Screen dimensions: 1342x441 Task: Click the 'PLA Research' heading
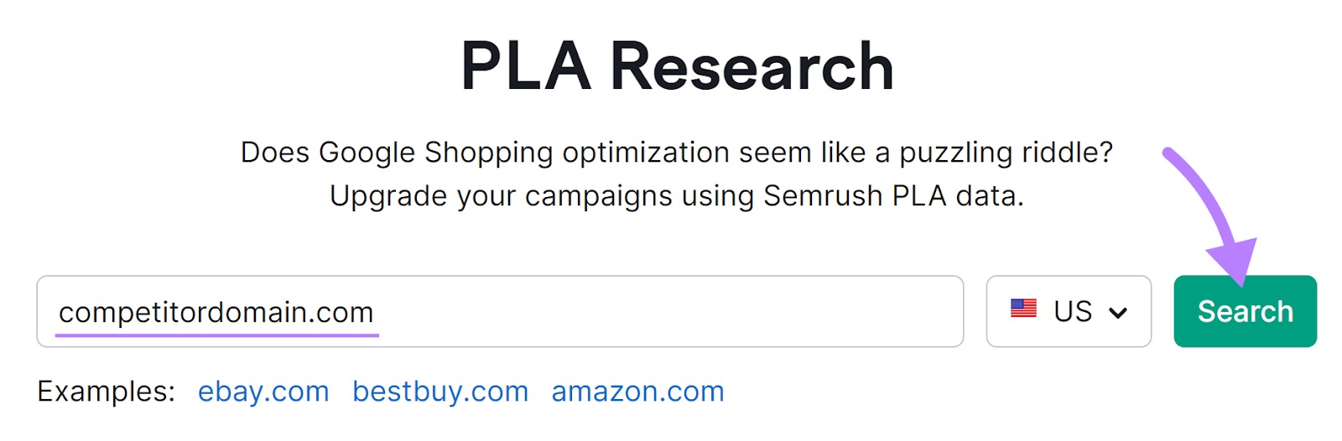click(x=677, y=67)
